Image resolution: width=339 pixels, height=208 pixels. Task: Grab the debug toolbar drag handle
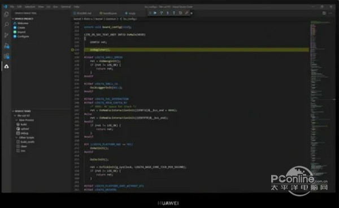(x=150, y=13)
